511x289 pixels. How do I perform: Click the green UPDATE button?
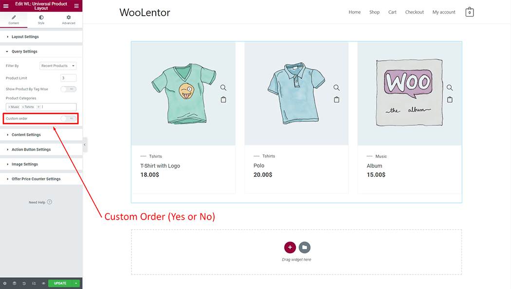tap(60, 283)
